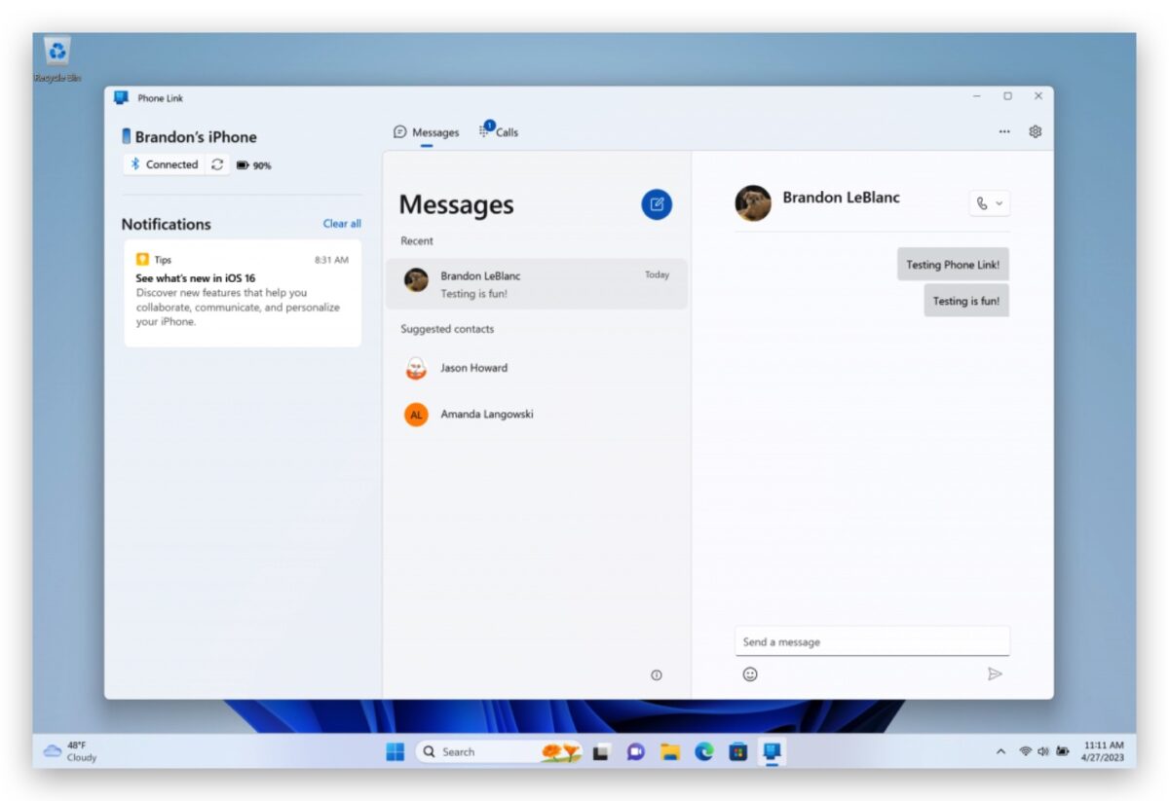Screen dimensions: 1169x801
Task: Clear all notifications
Action: pos(342,224)
